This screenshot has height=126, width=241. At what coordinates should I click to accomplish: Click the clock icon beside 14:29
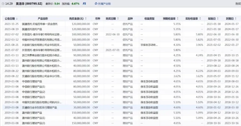(x=3, y=4)
